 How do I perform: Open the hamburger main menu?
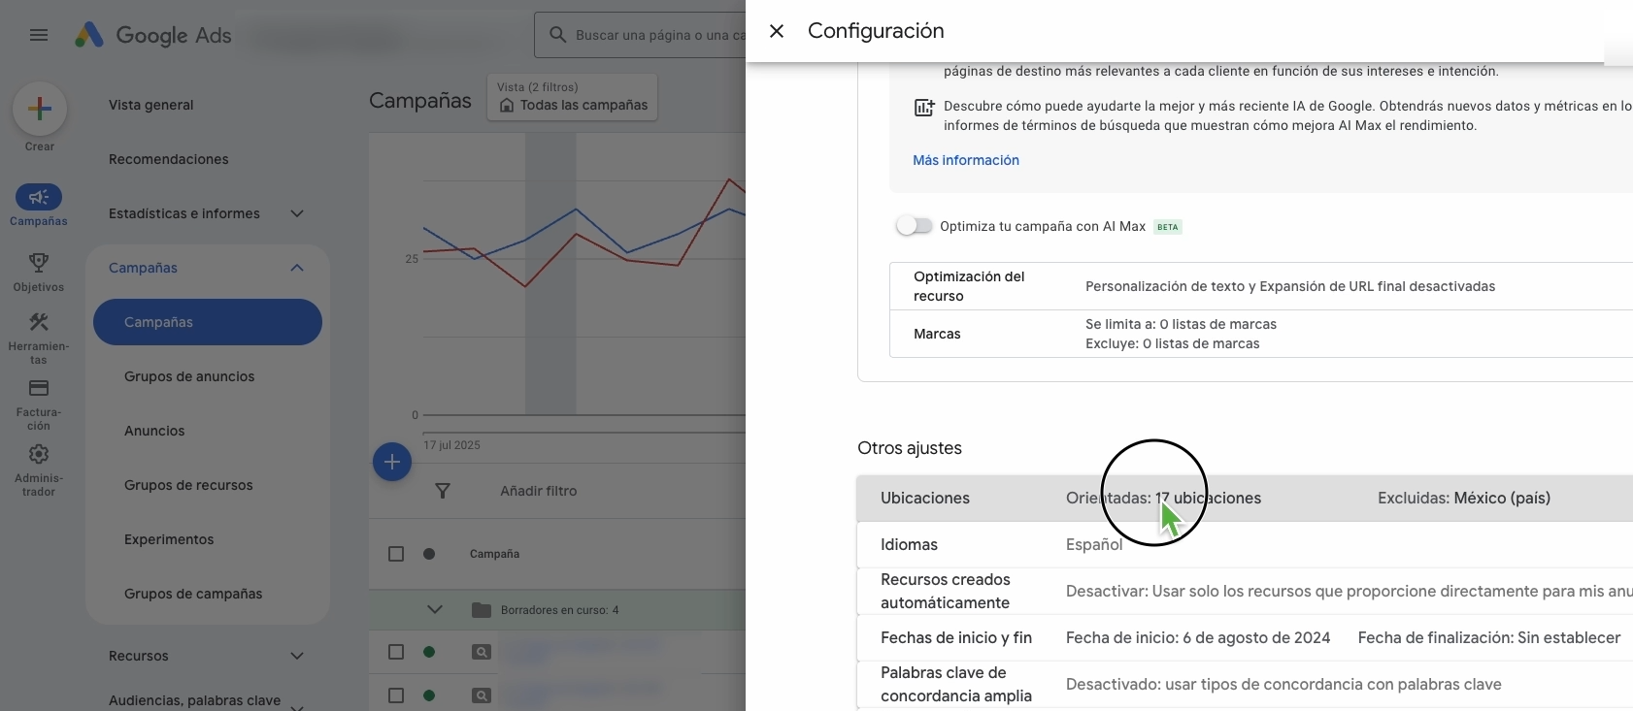39,35
